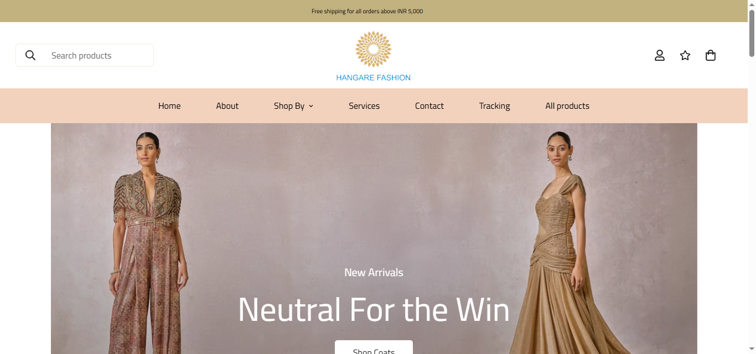756x354 pixels.
Task: Click the Shop Coats button
Action: click(x=374, y=347)
